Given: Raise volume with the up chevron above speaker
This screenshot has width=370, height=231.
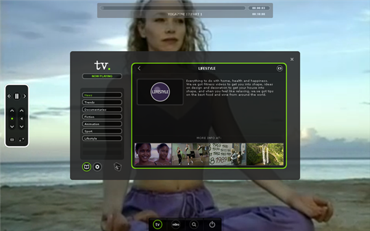Looking at the screenshot, I should [x=22, y=110].
